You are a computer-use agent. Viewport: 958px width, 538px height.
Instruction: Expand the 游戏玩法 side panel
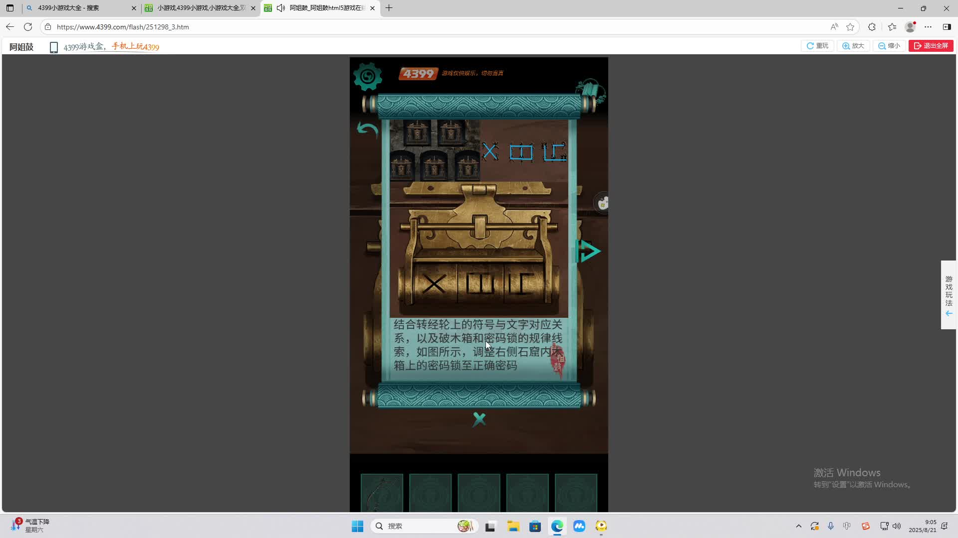click(x=949, y=295)
